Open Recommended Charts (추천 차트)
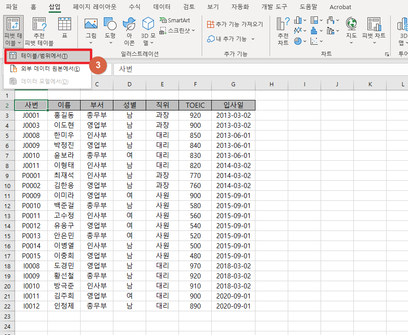The image size is (408, 335). 283,31
